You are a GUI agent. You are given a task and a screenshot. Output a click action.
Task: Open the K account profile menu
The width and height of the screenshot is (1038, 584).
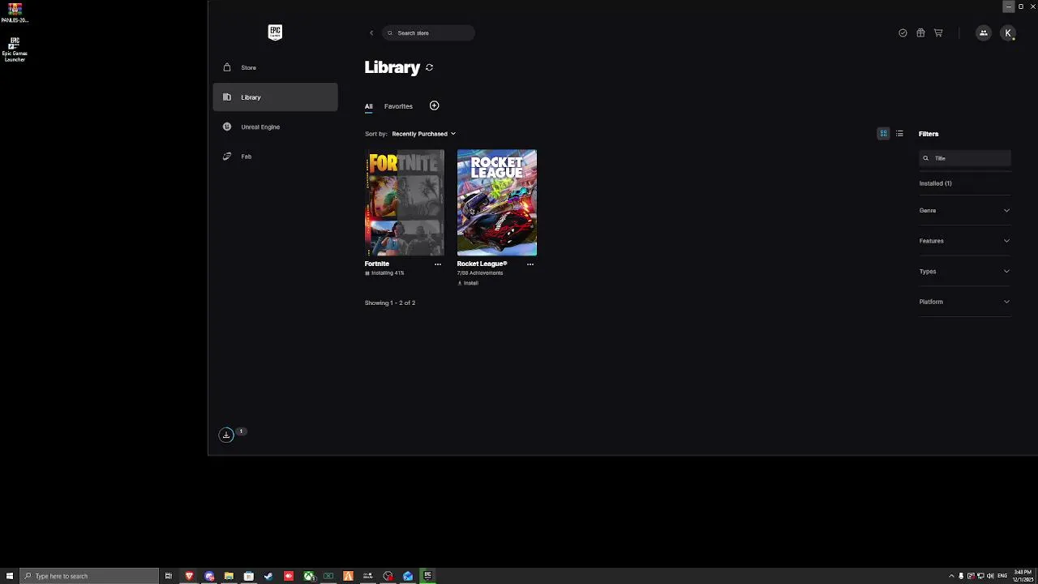pyautogui.click(x=1008, y=33)
